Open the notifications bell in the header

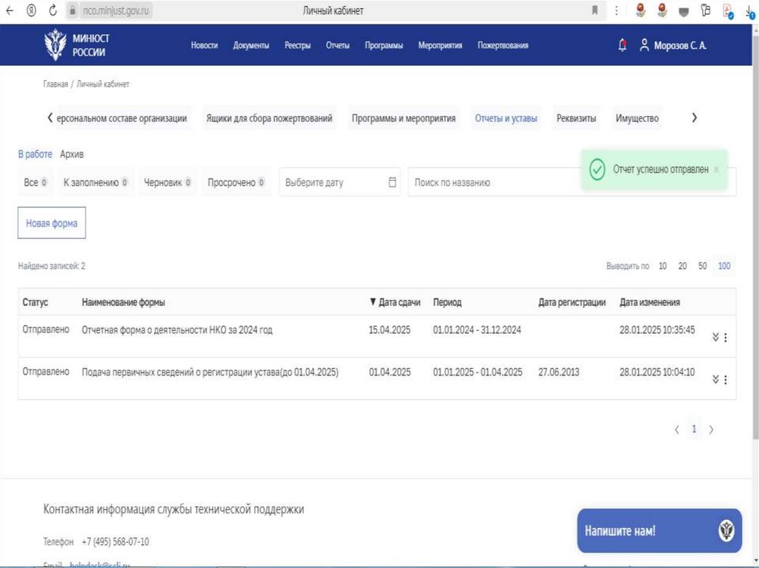622,45
